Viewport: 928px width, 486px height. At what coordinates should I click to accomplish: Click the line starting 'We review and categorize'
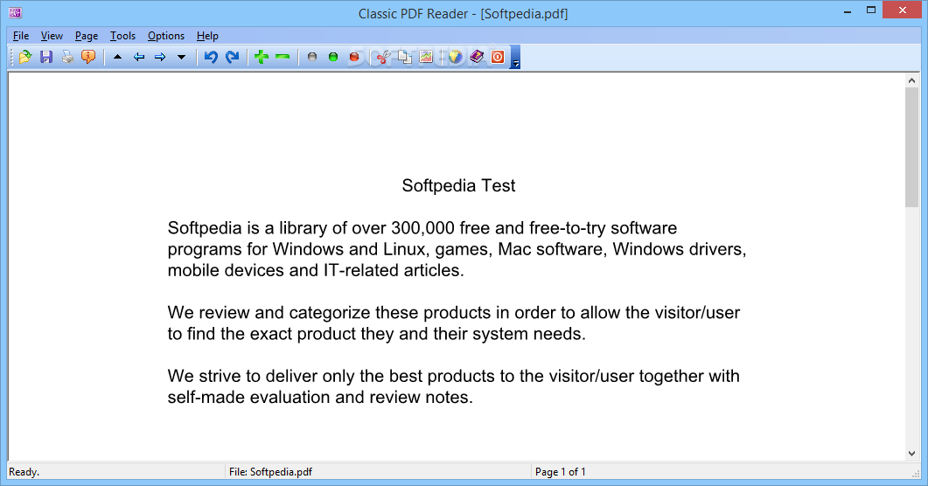[x=453, y=313]
